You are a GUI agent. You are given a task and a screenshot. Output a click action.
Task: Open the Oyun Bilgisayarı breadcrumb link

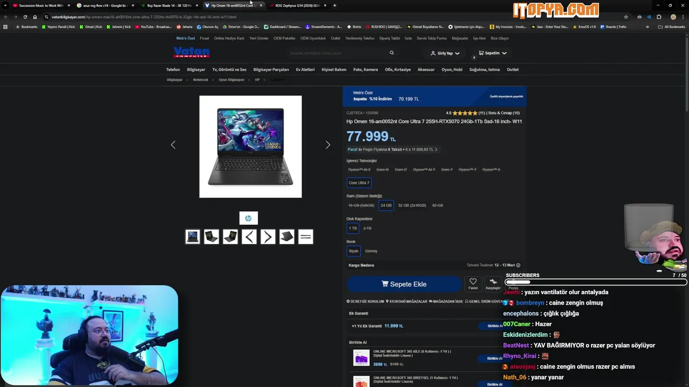coord(231,80)
